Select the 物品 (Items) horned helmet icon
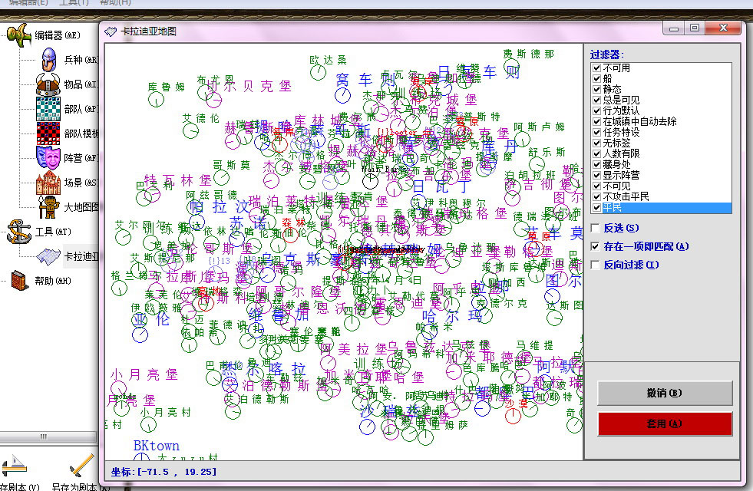 click(48, 84)
